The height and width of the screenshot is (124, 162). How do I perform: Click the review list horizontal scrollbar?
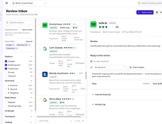click(59, 116)
